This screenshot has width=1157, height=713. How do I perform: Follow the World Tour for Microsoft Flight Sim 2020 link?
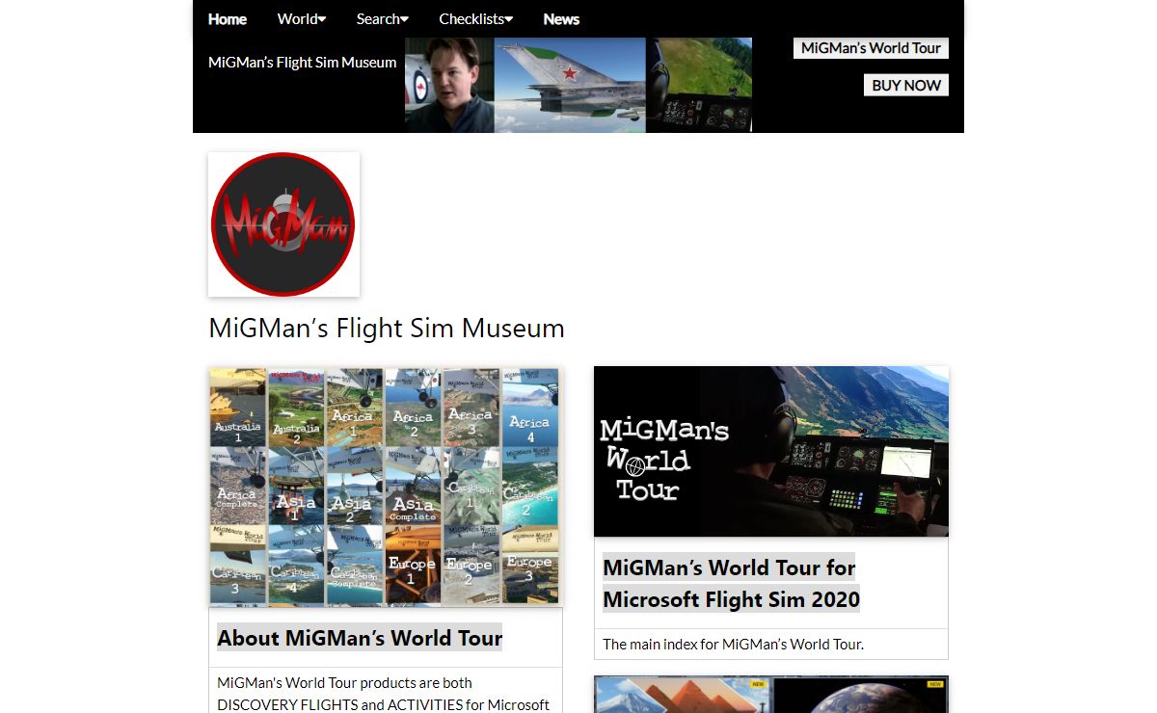click(x=731, y=583)
